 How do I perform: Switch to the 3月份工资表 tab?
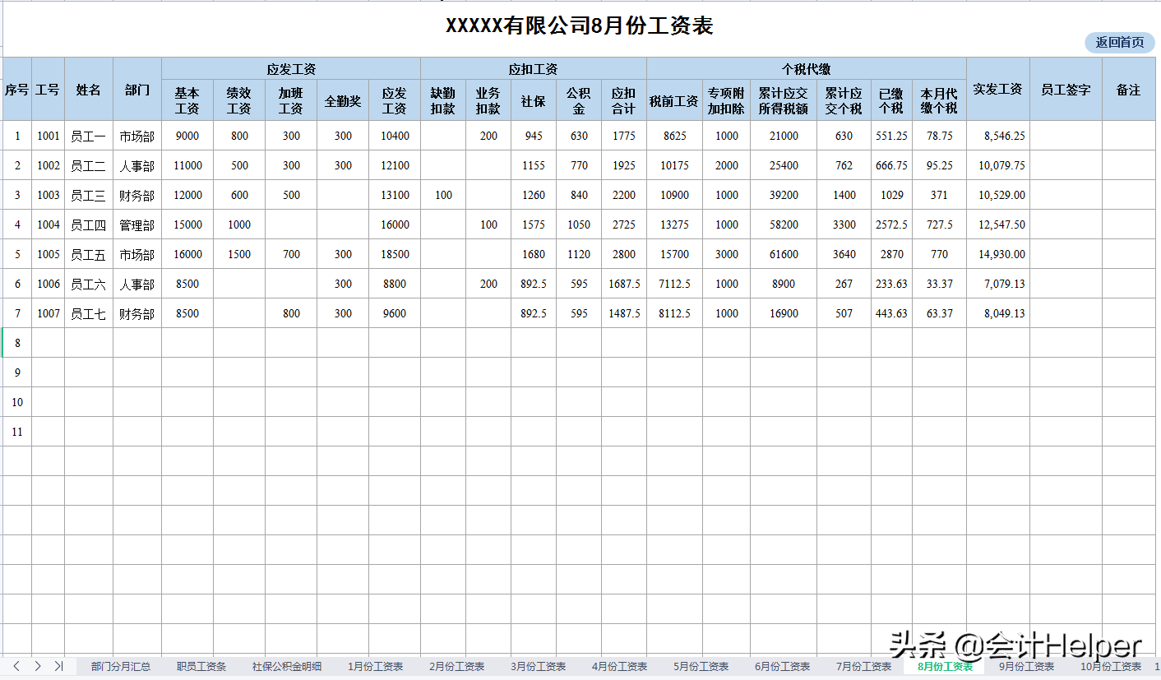point(539,667)
